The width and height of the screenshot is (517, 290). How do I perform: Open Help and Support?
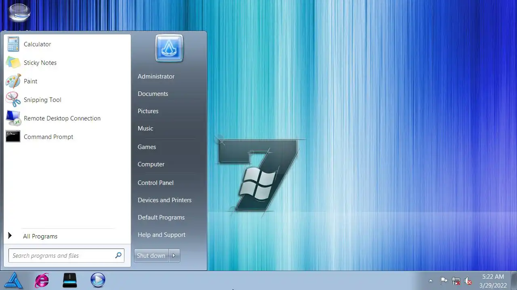pyautogui.click(x=162, y=235)
